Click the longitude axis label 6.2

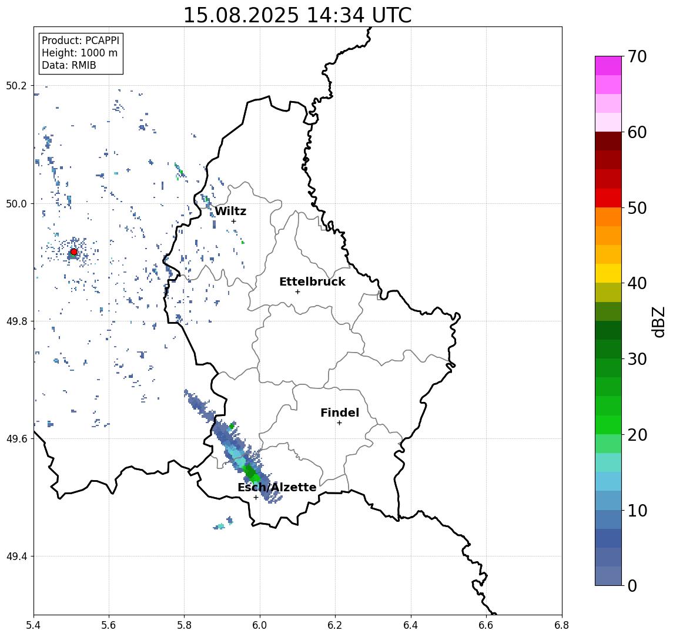335,625
